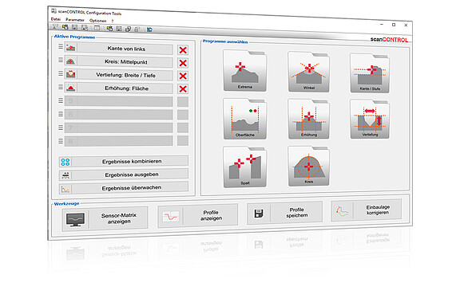The image size is (460, 306).
Task: Open the ? help menu
Action: pos(112,21)
